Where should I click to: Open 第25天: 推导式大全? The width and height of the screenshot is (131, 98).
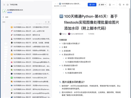[x=27, y=35]
